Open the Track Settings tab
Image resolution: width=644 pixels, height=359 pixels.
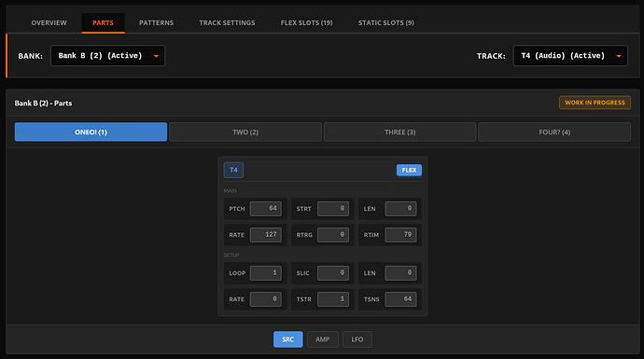coord(227,22)
